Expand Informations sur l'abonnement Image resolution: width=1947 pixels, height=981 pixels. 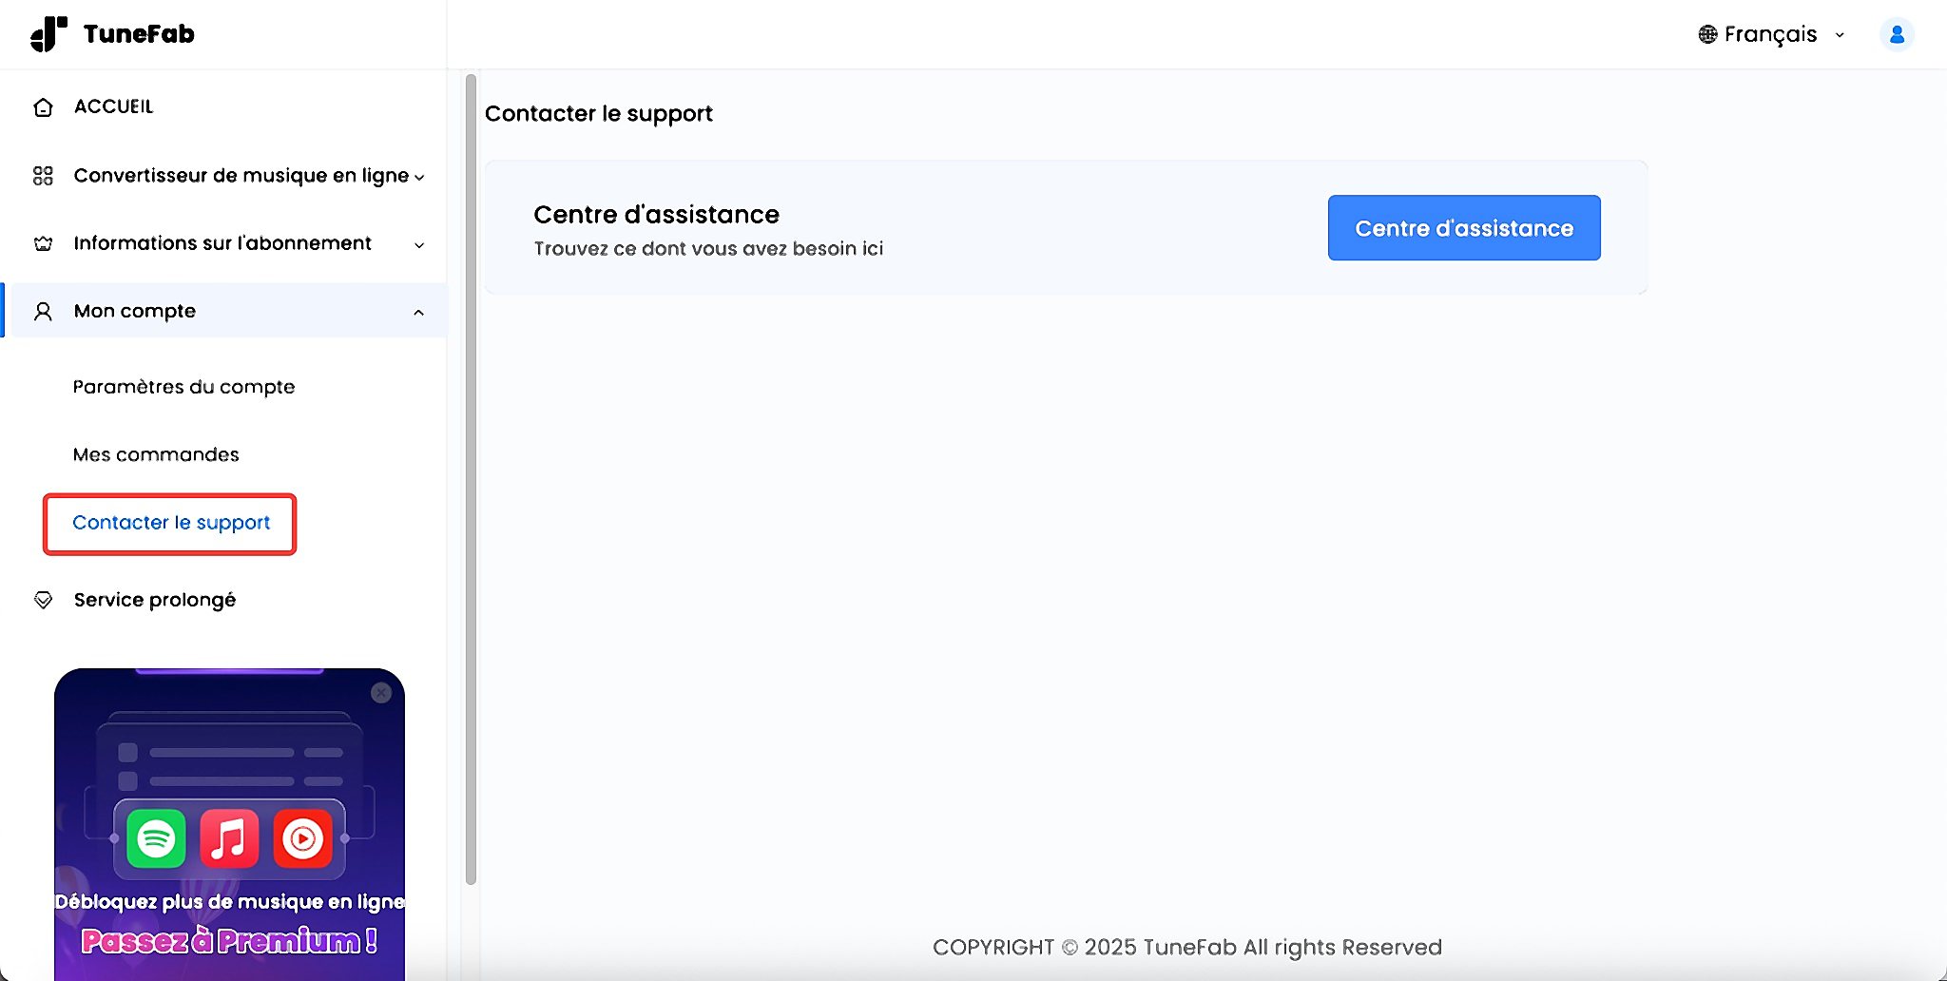(x=419, y=244)
